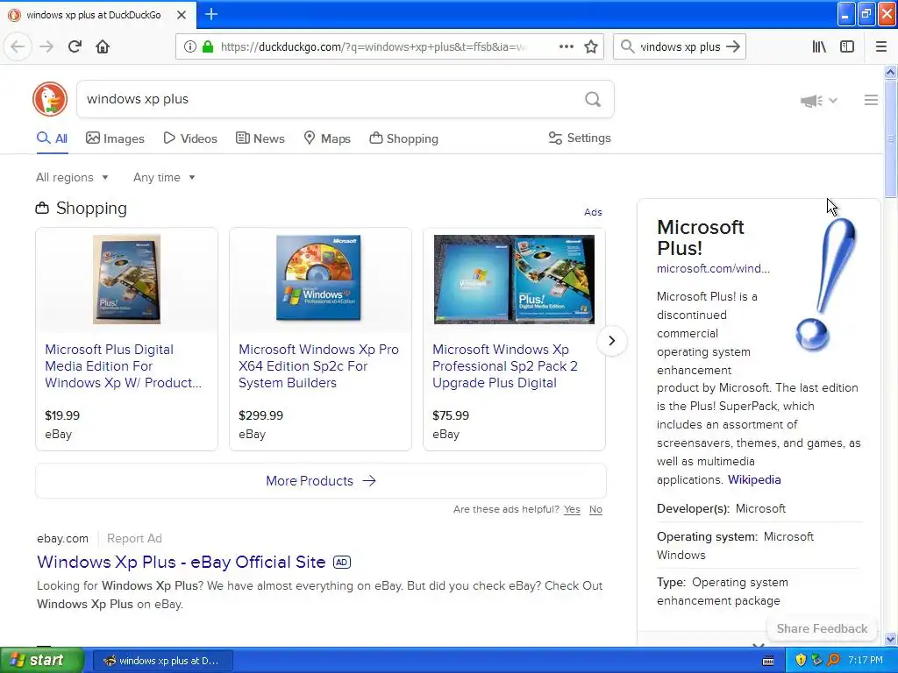Click the Ads label link
This screenshot has width=898, height=673.
593,212
